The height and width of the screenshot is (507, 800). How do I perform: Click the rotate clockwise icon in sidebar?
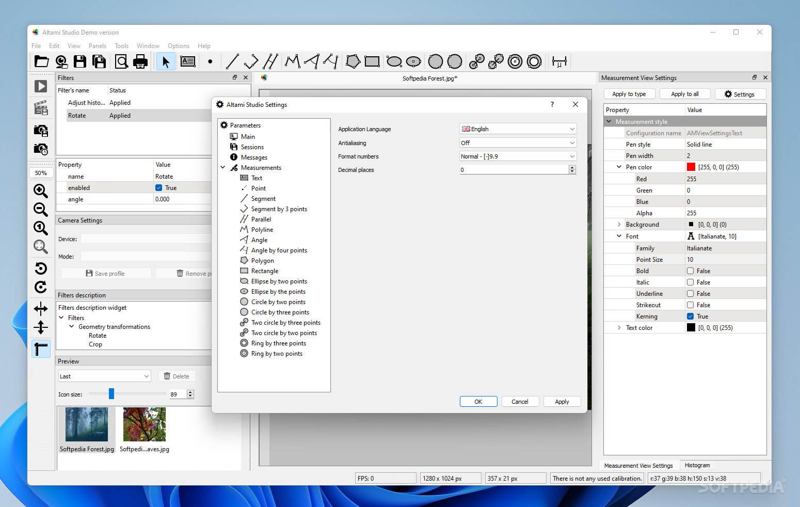point(41,287)
